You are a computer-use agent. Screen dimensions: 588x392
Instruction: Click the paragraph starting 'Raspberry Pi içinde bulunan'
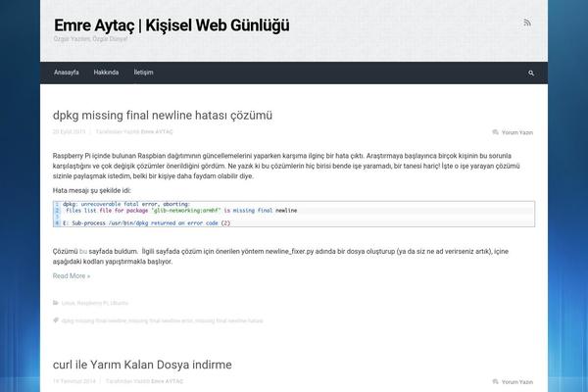286,166
